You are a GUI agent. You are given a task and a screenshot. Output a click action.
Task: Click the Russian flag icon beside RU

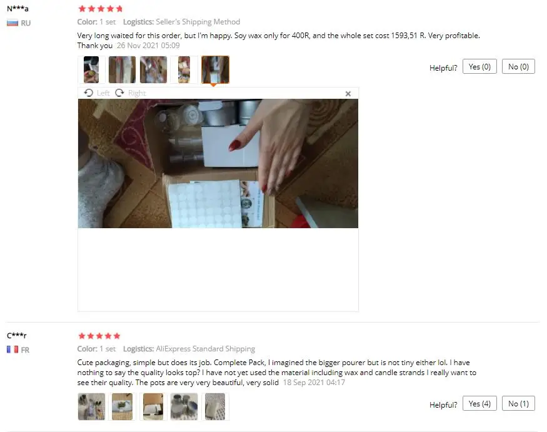click(13, 23)
